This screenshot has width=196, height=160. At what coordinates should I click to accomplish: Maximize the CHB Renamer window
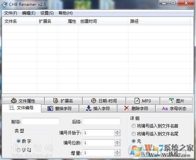click(173, 3)
